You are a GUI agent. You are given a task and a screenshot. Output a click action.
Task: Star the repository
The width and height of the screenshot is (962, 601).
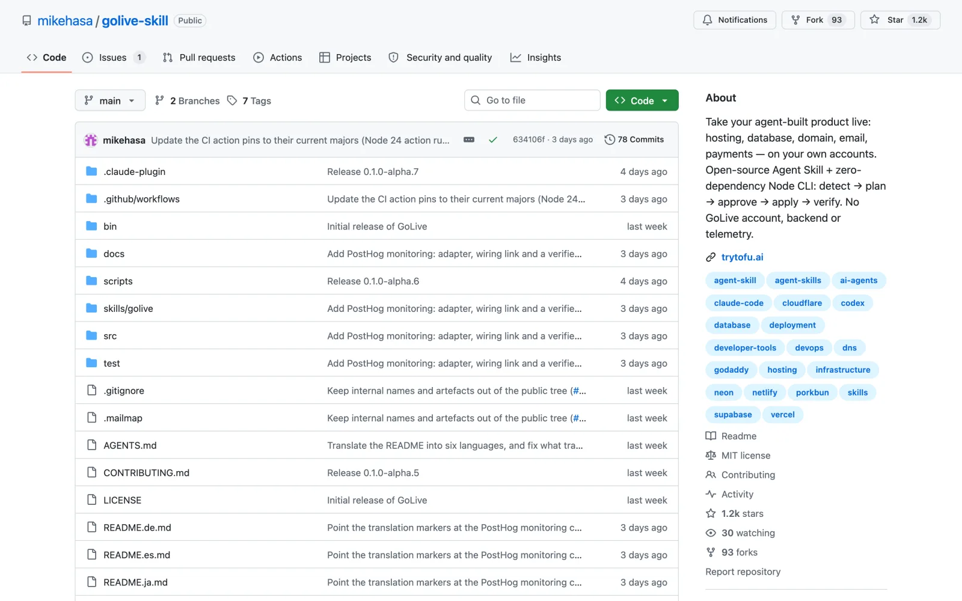click(x=900, y=20)
